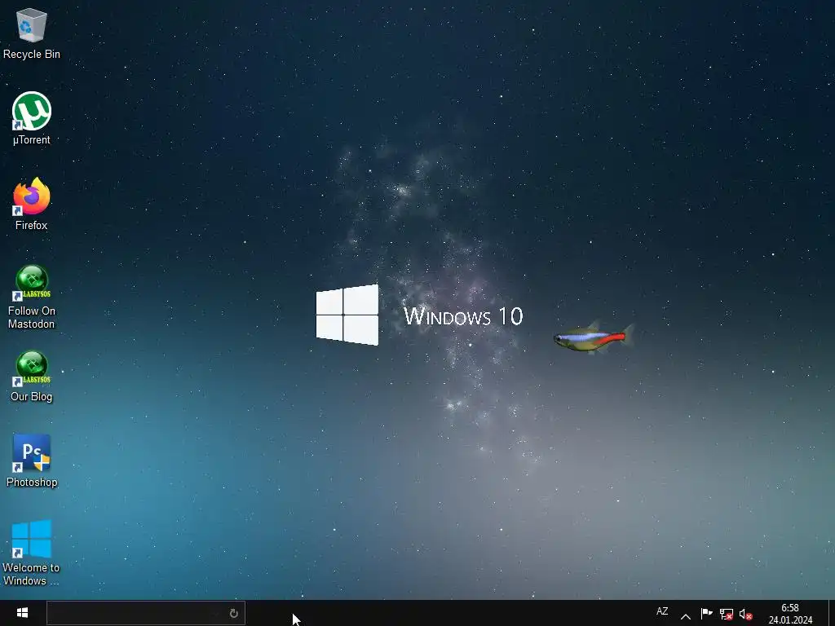Open the network status tray icon
This screenshot has width=835, height=626.
point(726,615)
